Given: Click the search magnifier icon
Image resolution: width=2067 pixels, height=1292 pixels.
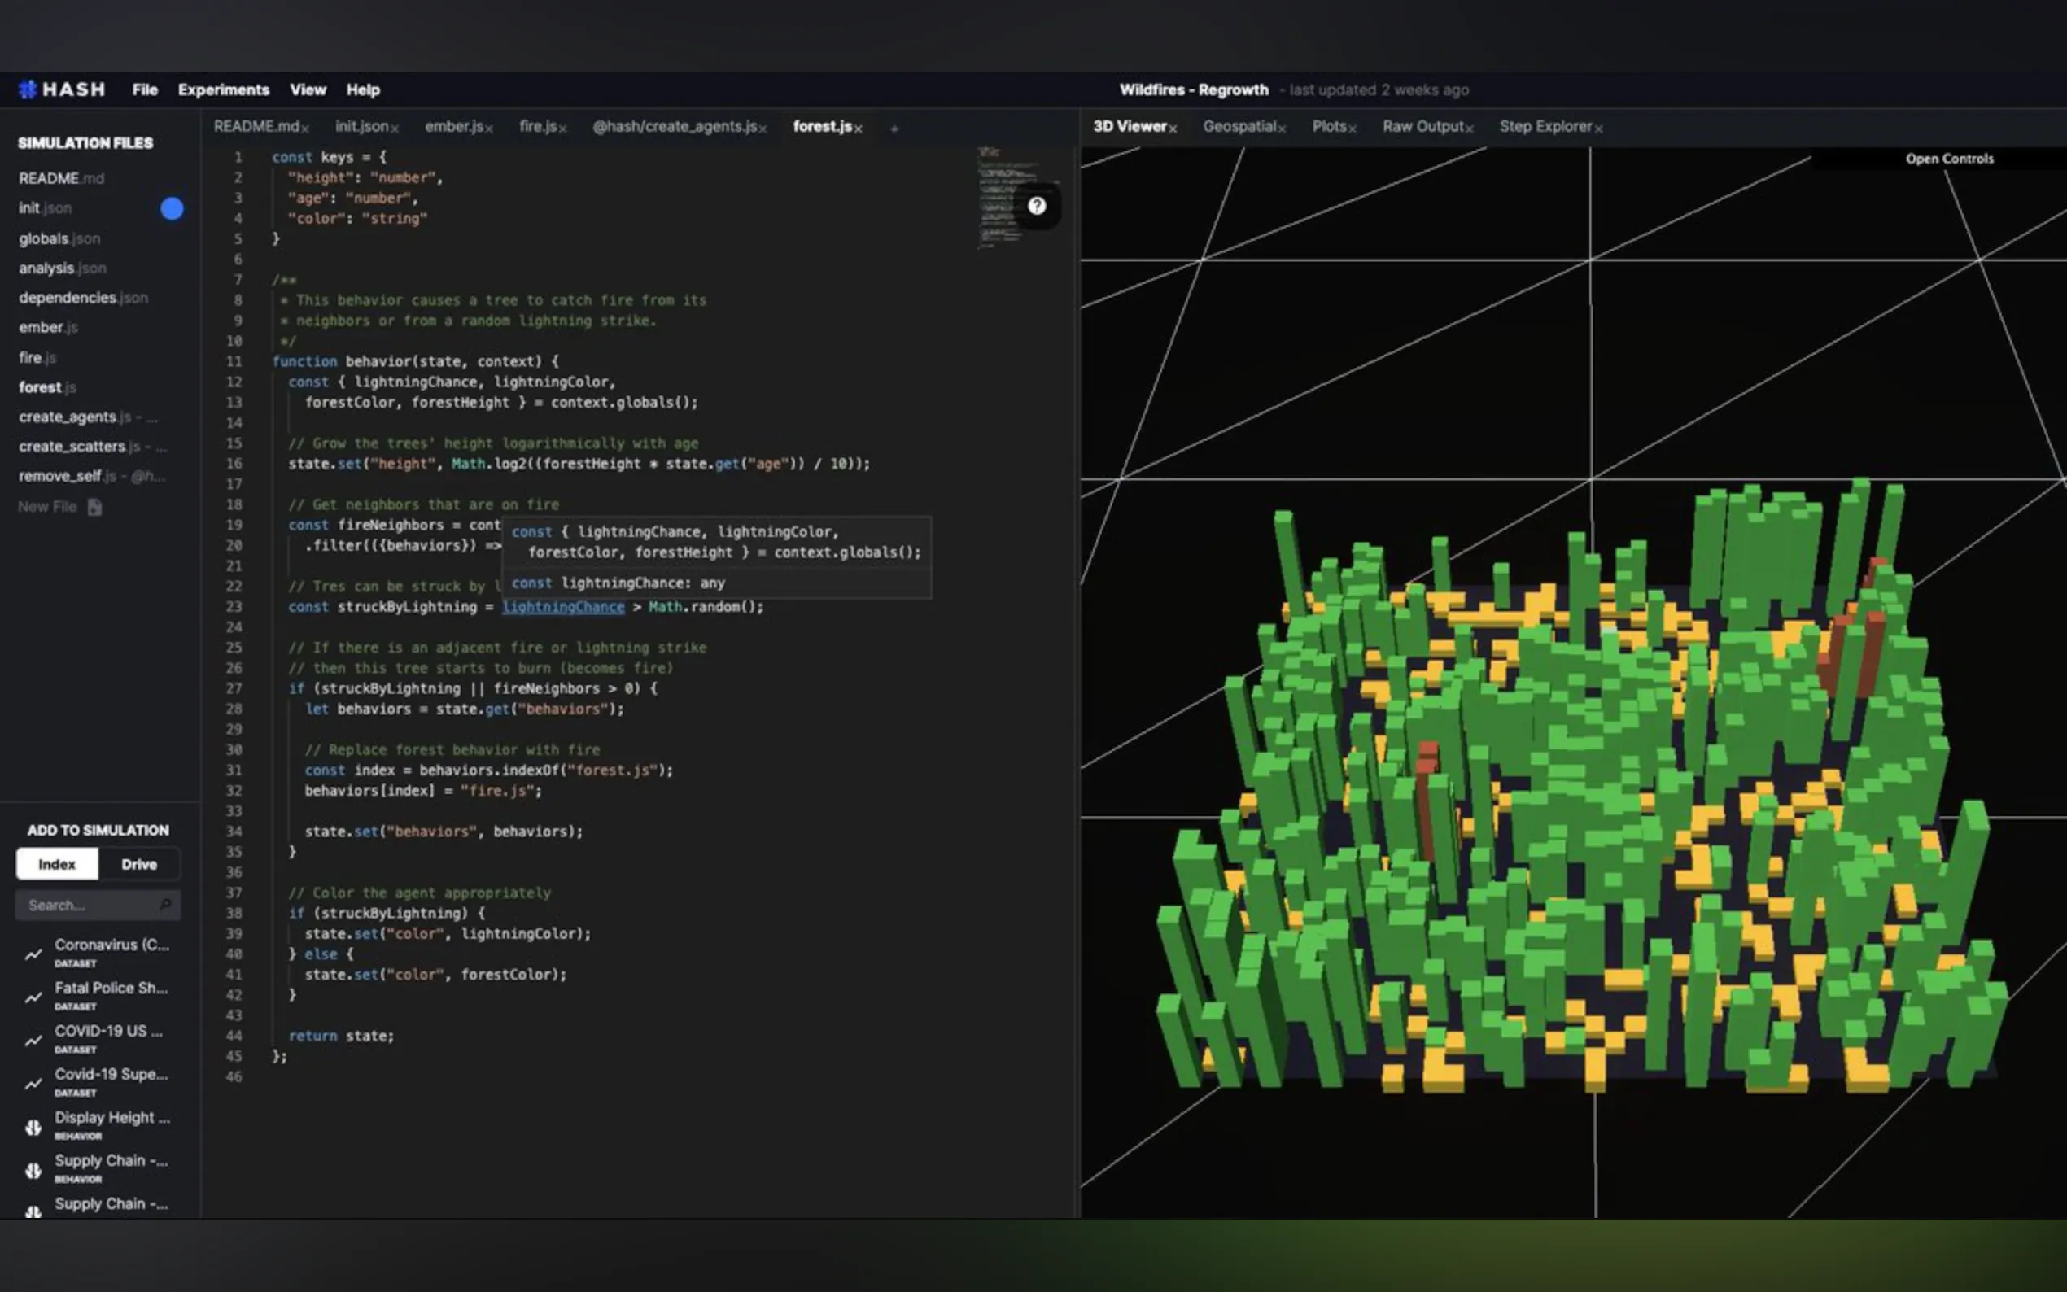Looking at the screenshot, I should [165, 905].
